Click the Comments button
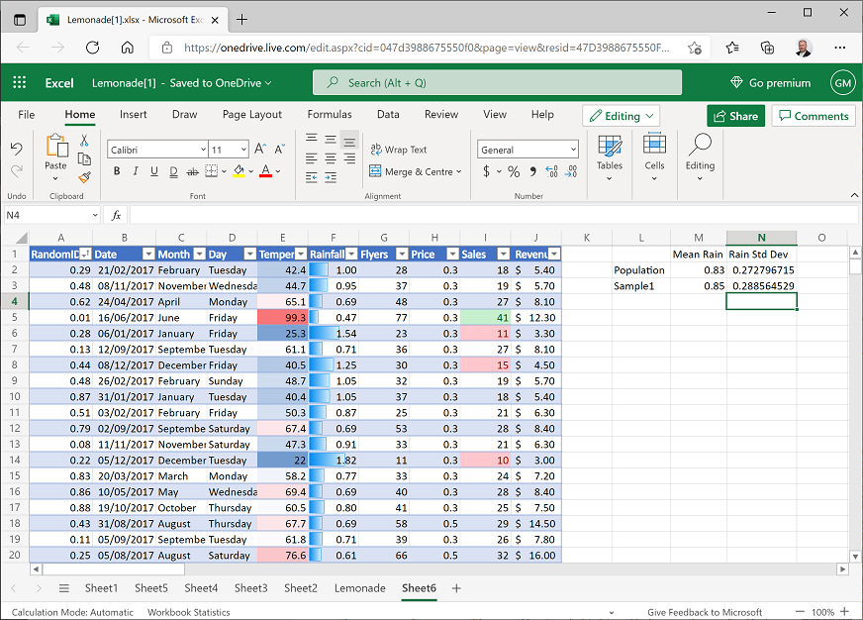 click(x=813, y=116)
